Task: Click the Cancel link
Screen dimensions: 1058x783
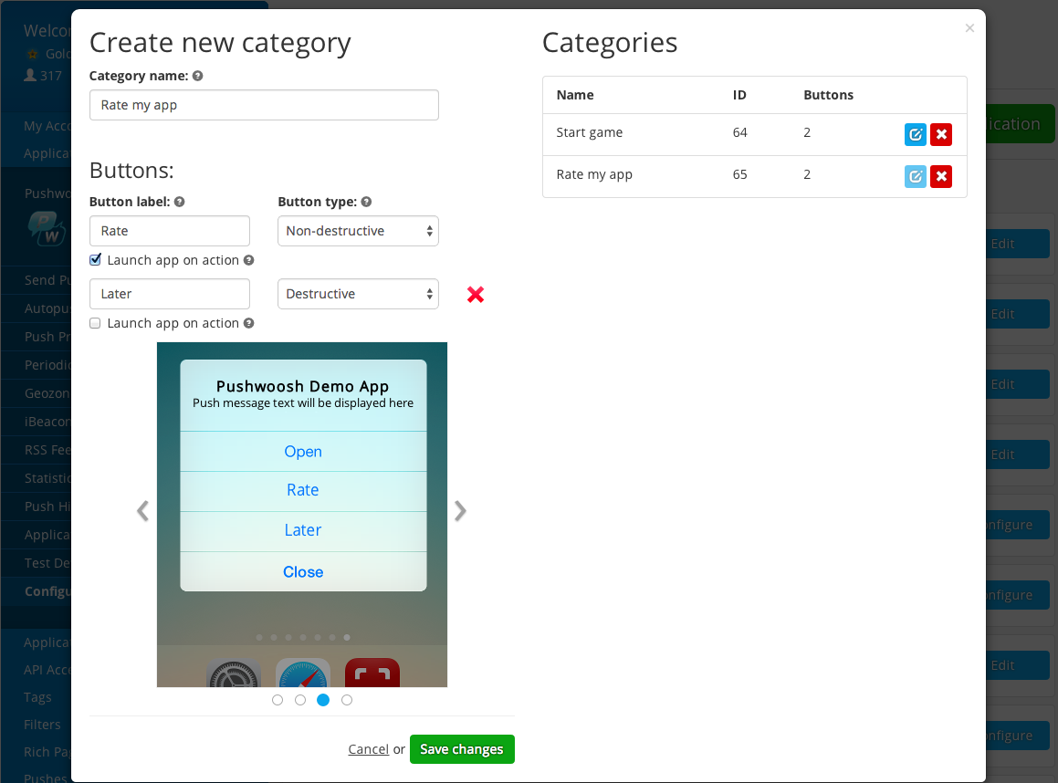Action: pyautogui.click(x=369, y=749)
